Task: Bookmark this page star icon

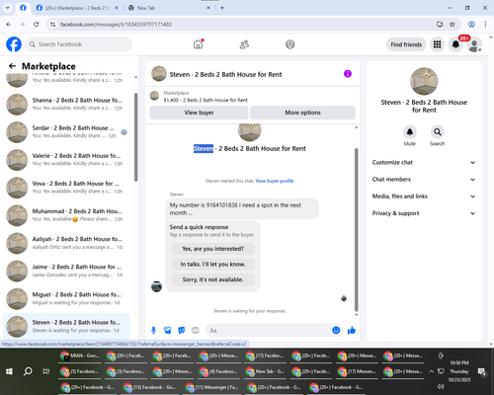Action: pos(453,24)
